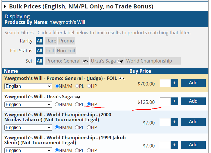Increase quantity for 1999 Jakub Slemr card

tap(174, 145)
